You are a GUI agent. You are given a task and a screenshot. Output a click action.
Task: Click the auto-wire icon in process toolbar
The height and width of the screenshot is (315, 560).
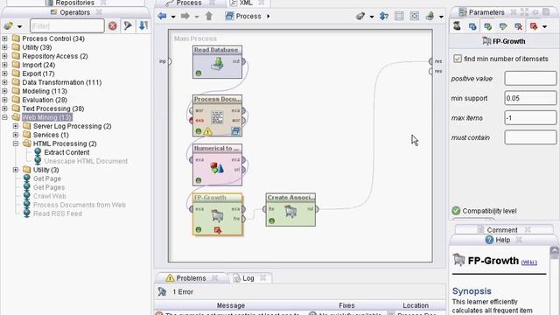pyautogui.click(x=360, y=16)
